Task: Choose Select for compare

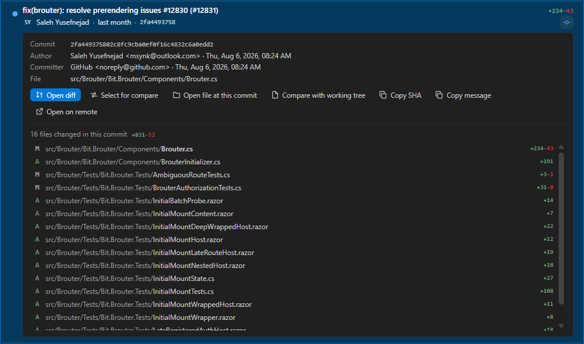Action: tap(125, 95)
